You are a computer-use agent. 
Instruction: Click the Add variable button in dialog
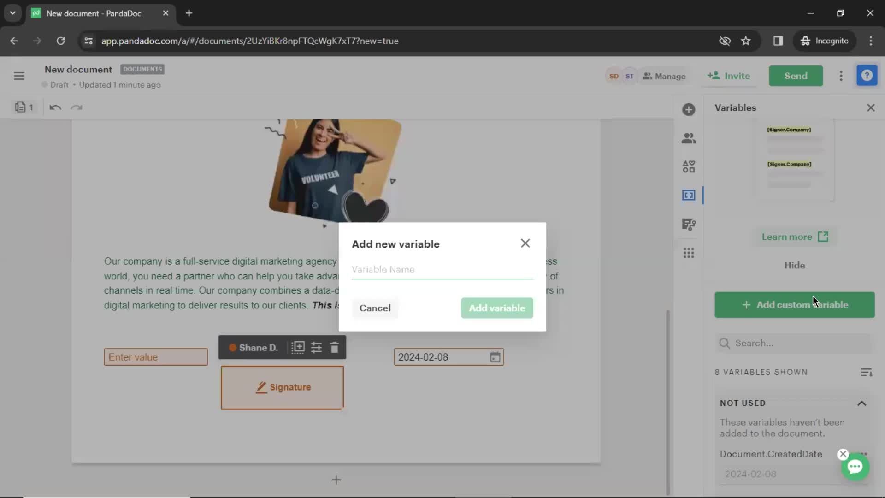coord(497,308)
